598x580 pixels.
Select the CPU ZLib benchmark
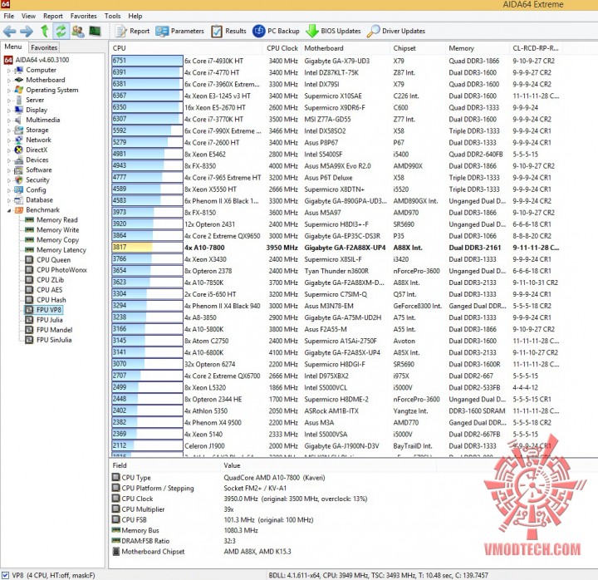point(50,280)
